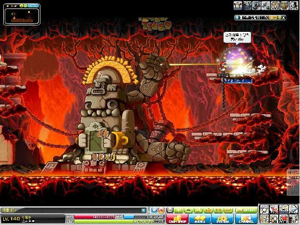Screen dimensions: 300x225
Task: Click the heart quick-slot icon in bottom row
Action: (x=284, y=219)
